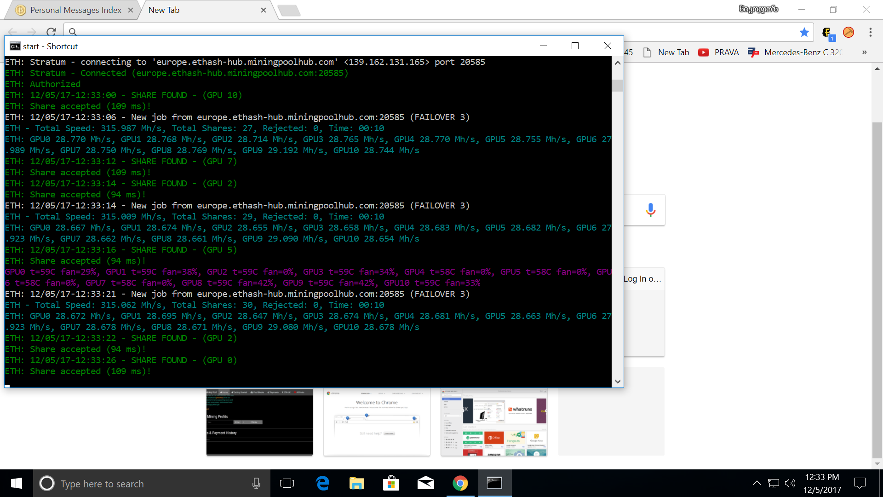Expand the bookmarks overflow chevron

(x=864, y=52)
